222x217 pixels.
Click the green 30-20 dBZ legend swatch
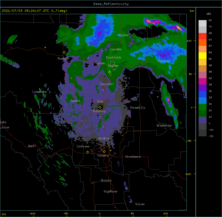click(202, 107)
